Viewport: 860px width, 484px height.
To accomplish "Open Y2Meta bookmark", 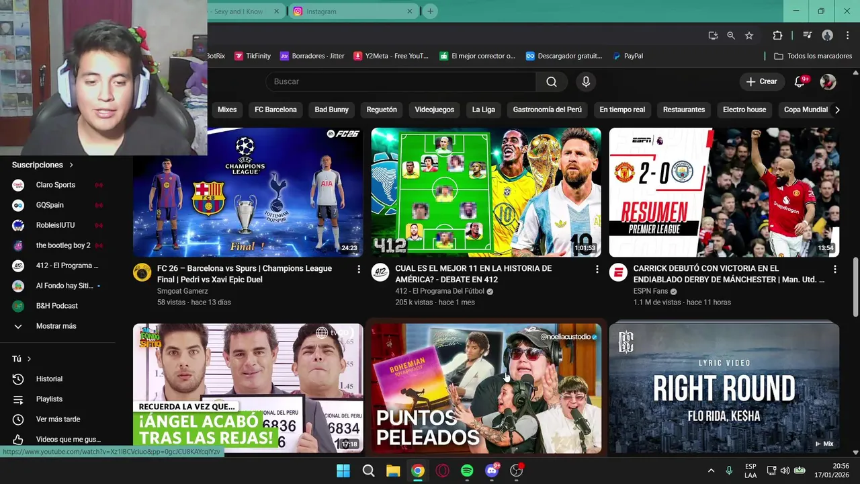I will pos(391,56).
